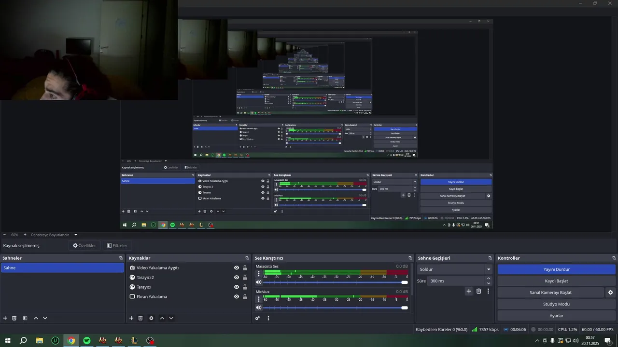Open Masaüstü Ses channel options dots
The image size is (618, 347).
[259, 274]
